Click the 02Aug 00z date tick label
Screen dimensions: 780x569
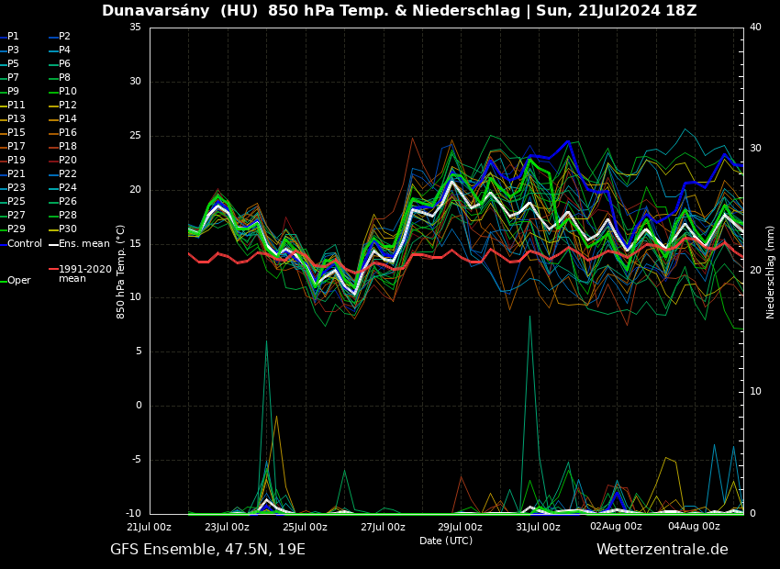click(x=616, y=527)
